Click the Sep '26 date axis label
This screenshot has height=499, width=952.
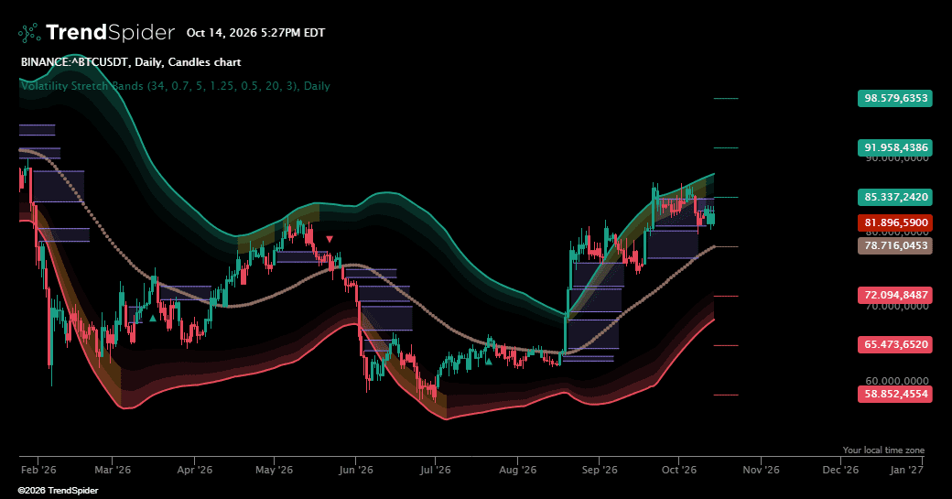tap(600, 470)
